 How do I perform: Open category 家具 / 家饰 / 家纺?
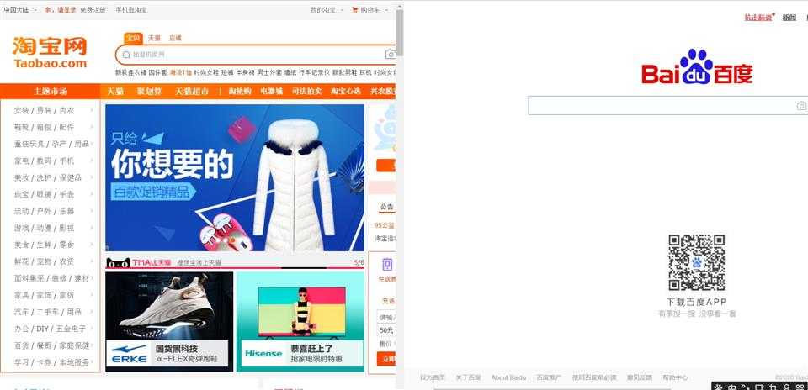point(45,295)
